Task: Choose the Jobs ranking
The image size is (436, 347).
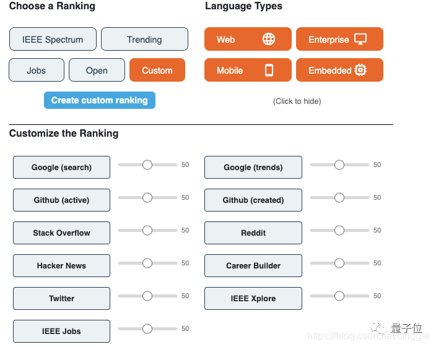Action: [37, 70]
